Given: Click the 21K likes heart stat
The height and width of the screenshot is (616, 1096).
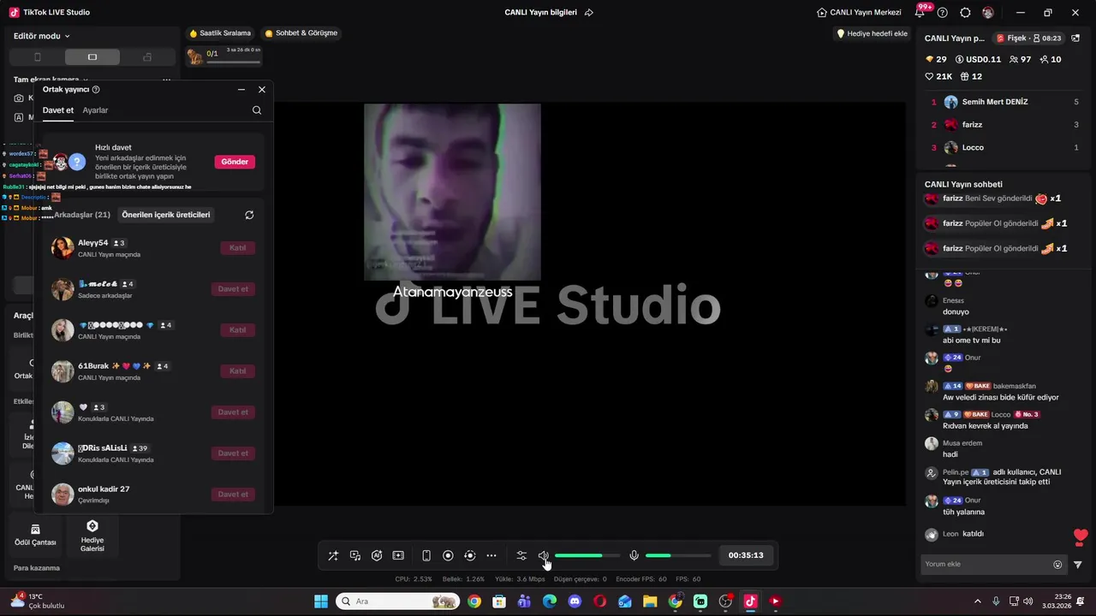Looking at the screenshot, I should 938,76.
